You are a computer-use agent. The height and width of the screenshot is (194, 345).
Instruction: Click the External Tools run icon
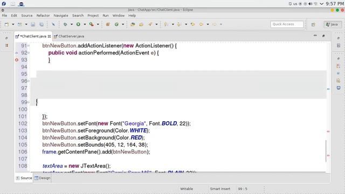coord(92,24)
